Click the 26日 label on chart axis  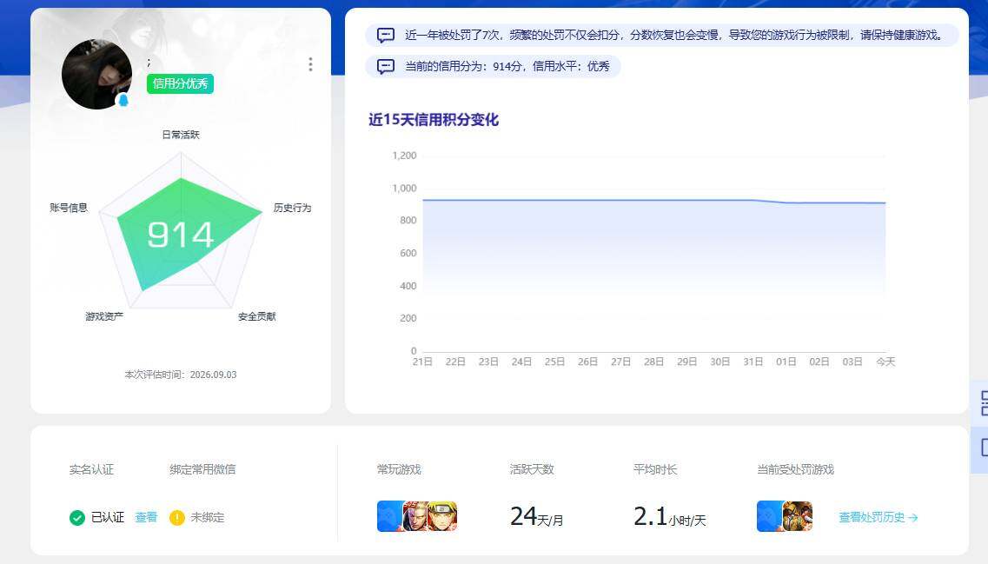(x=588, y=362)
